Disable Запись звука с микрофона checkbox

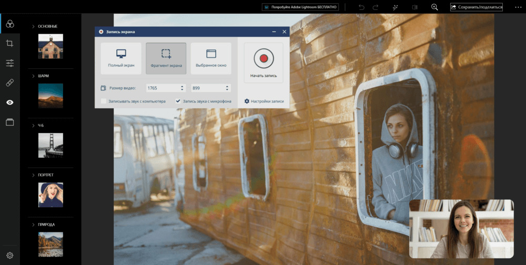coord(178,101)
